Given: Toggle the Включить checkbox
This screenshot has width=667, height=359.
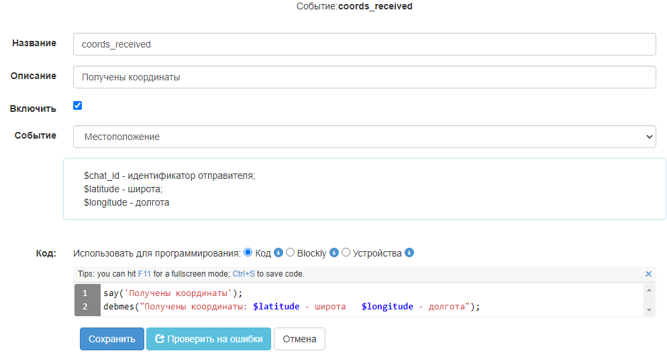Looking at the screenshot, I should click(x=78, y=106).
